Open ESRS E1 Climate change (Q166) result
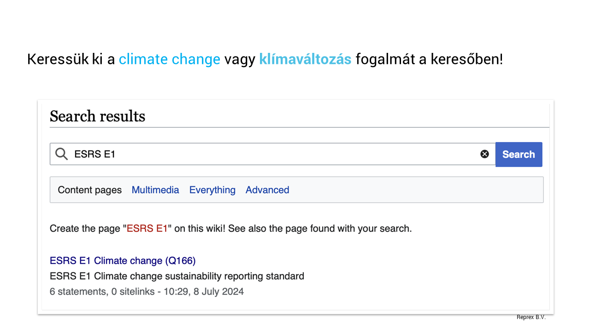Image resolution: width=590 pixels, height=331 pixels. pyautogui.click(x=123, y=261)
